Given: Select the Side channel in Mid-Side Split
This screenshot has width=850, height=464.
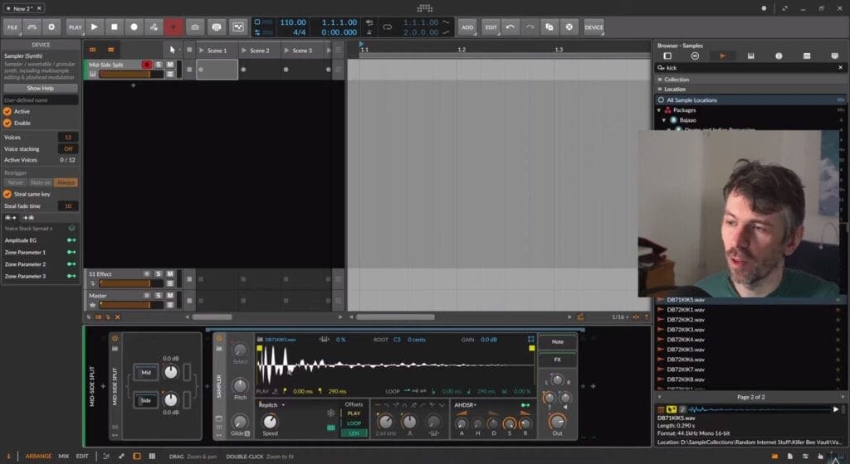Looking at the screenshot, I should pos(146,400).
